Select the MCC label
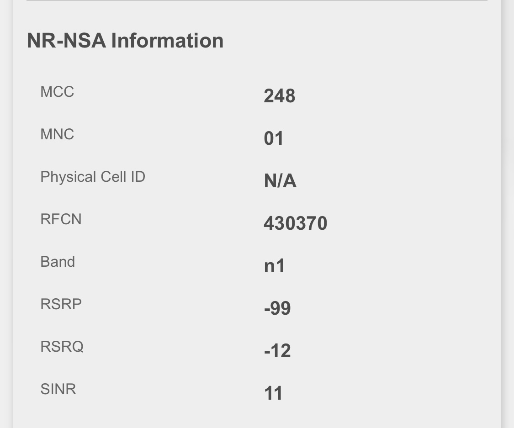The width and height of the screenshot is (514, 428). pyautogui.click(x=57, y=92)
